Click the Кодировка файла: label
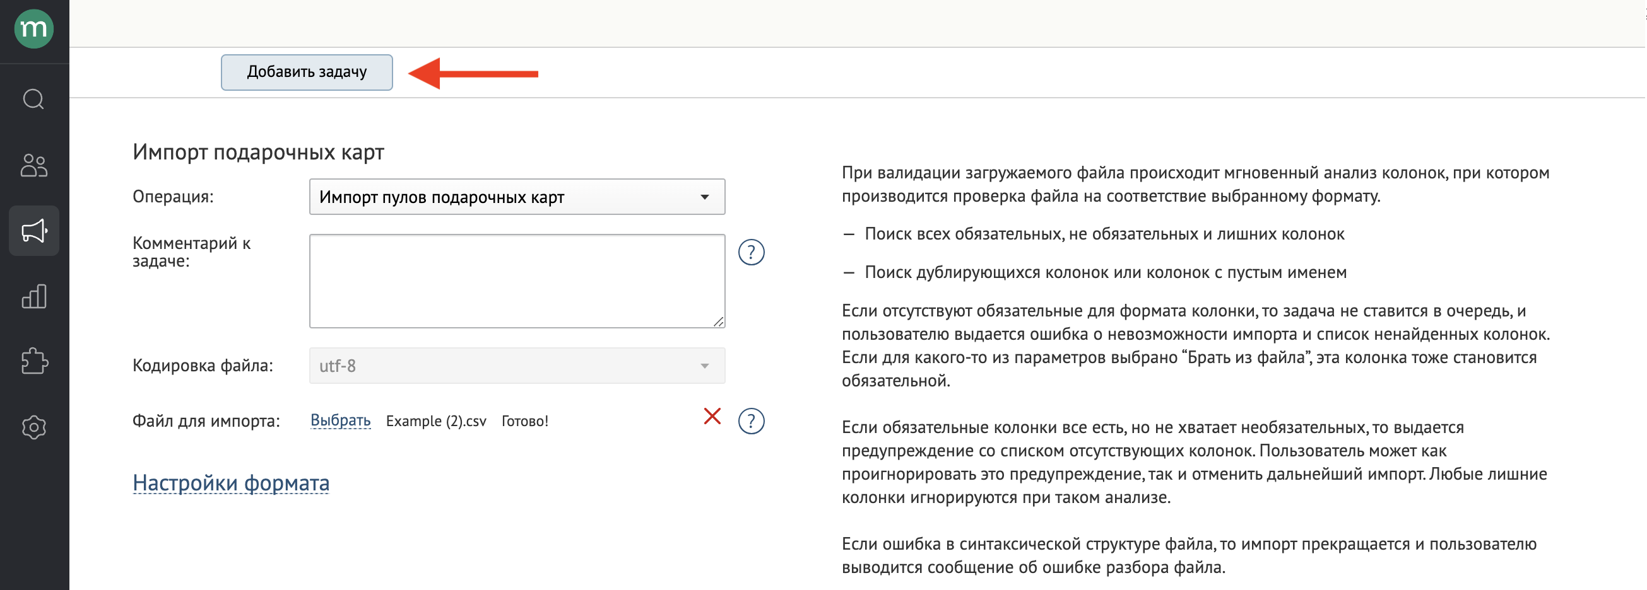1647x590 pixels. click(203, 366)
